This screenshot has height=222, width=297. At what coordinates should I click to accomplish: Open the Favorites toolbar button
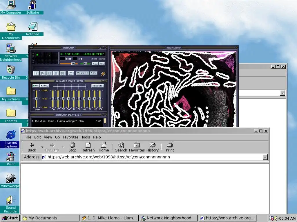[x=137, y=147]
